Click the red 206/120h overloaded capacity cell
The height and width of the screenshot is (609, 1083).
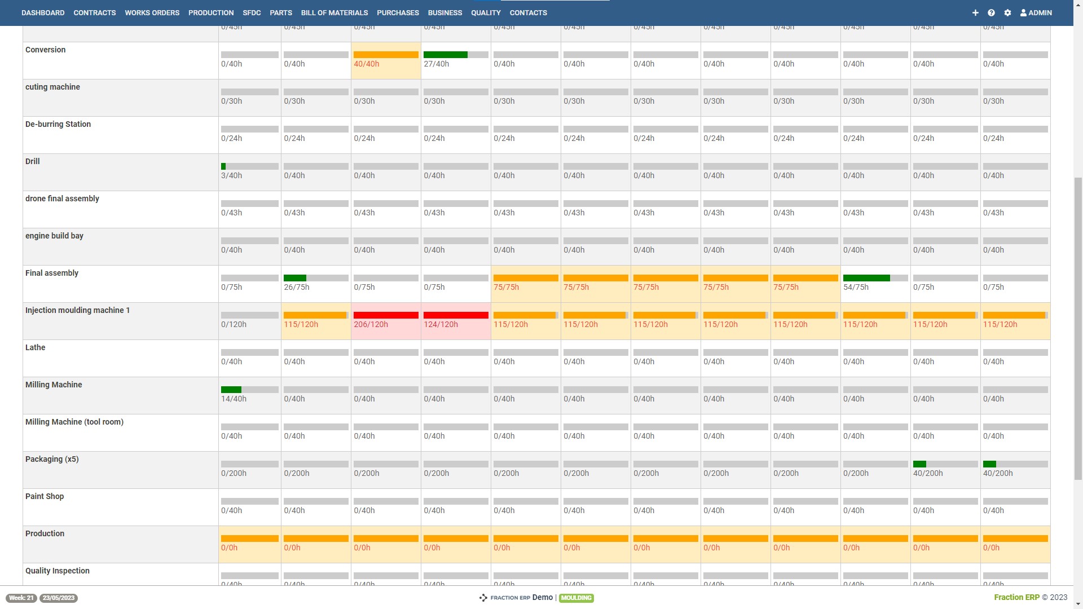[385, 321]
